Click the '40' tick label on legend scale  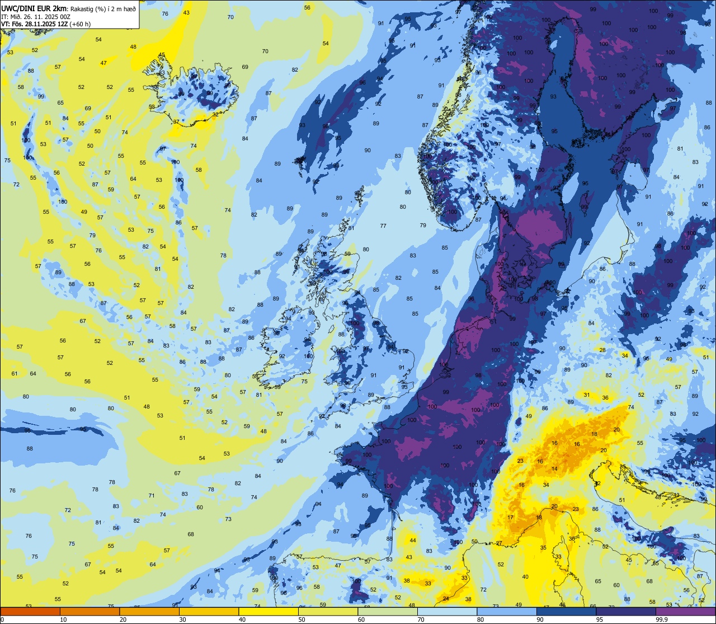[242, 620]
